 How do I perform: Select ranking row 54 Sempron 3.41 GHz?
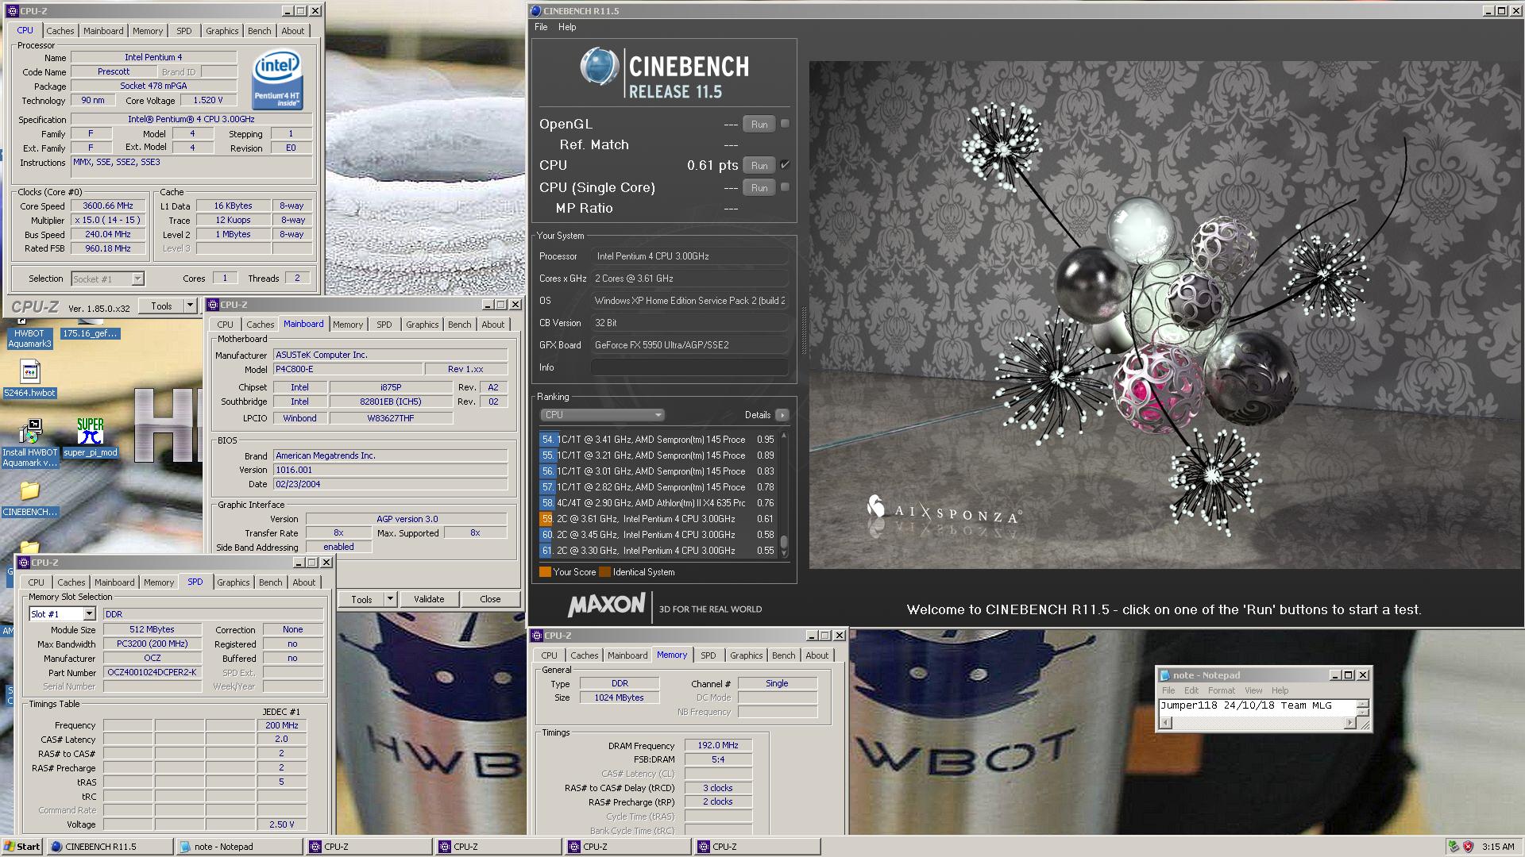tap(657, 440)
